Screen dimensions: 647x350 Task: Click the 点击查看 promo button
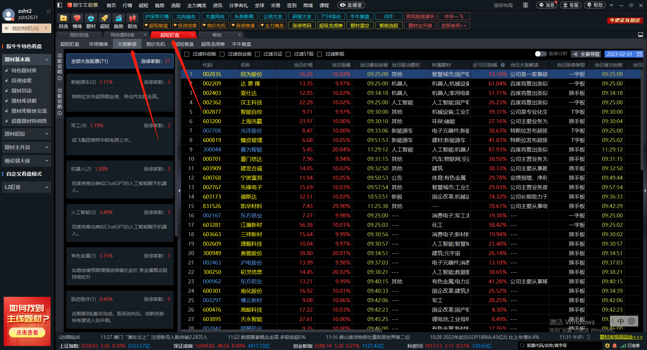point(27,332)
